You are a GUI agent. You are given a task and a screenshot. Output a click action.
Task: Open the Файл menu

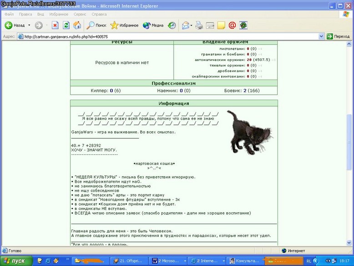(9, 14)
